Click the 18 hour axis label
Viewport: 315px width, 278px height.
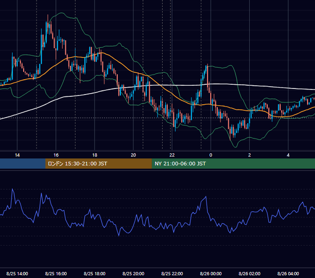point(94,155)
